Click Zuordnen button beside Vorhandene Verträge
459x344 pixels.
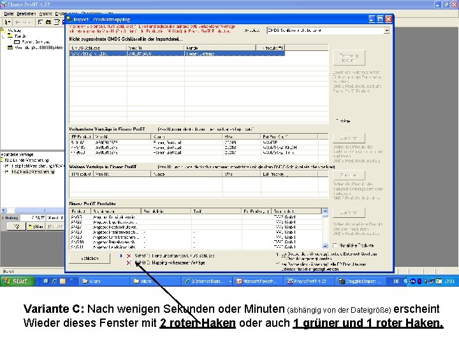[349, 138]
